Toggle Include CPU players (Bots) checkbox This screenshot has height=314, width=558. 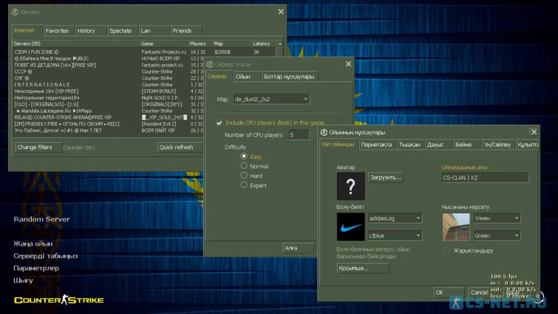219,123
